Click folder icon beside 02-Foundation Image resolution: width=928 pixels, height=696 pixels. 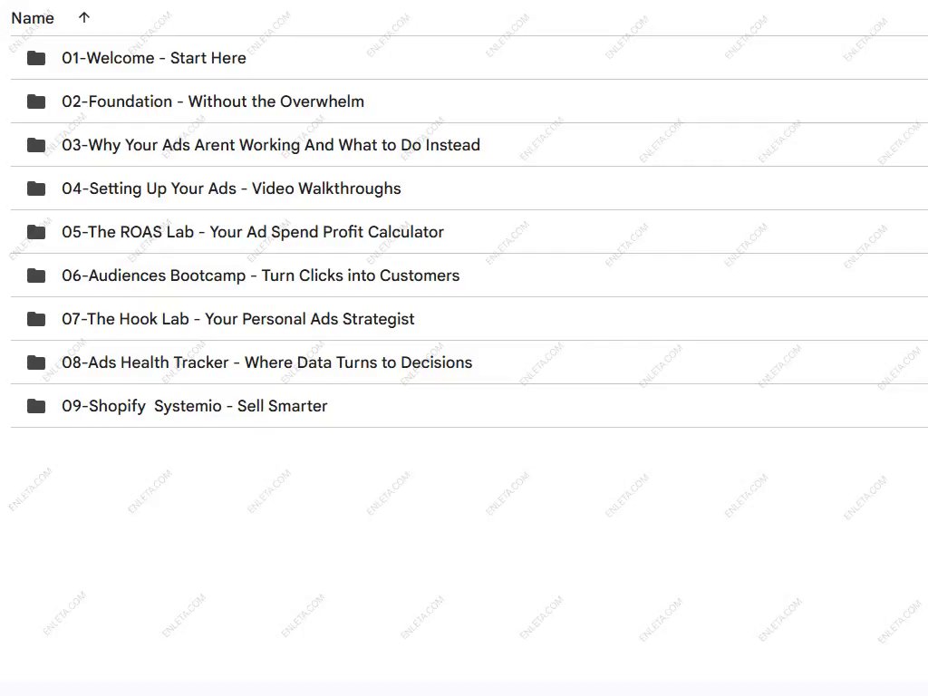click(36, 101)
